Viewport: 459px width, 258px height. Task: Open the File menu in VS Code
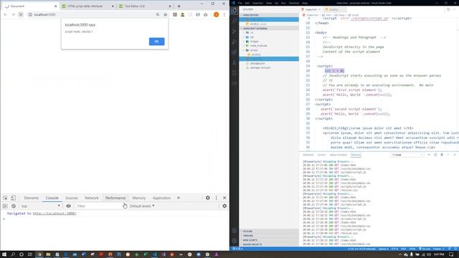pyautogui.click(x=240, y=3)
